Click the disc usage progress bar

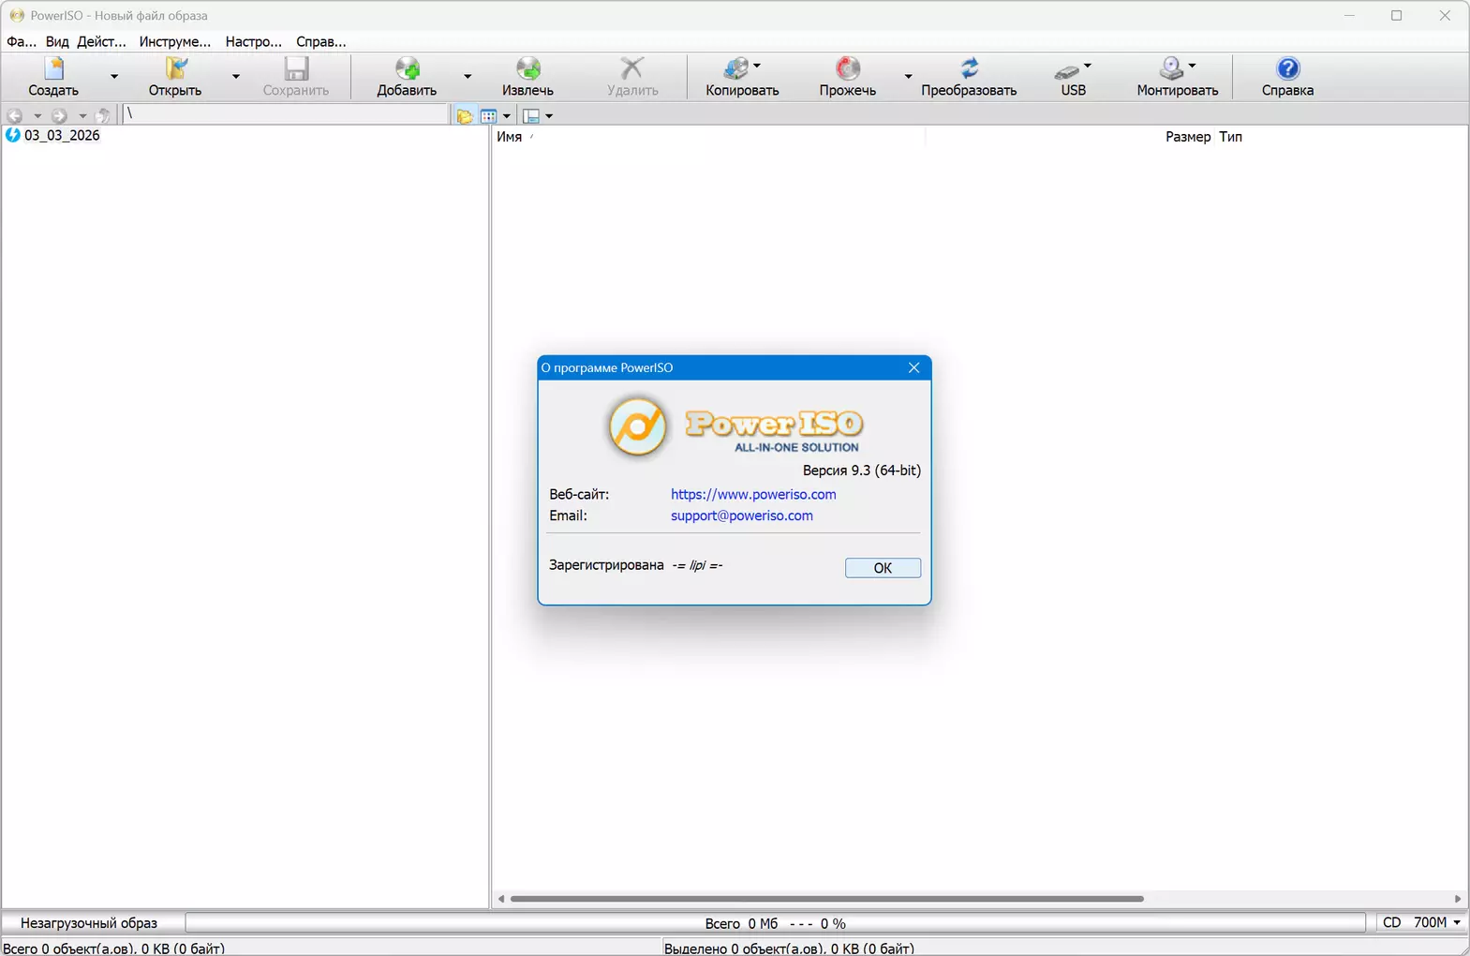tap(776, 923)
